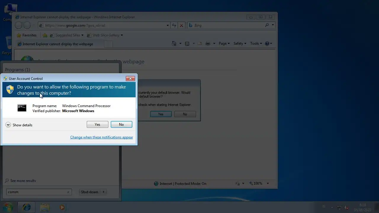Click the security zone icon in IE status bar
379x213 pixels.
(156, 184)
